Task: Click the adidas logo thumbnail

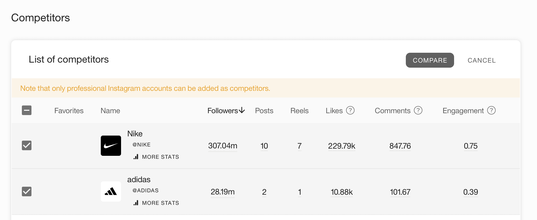Action: [x=111, y=192]
